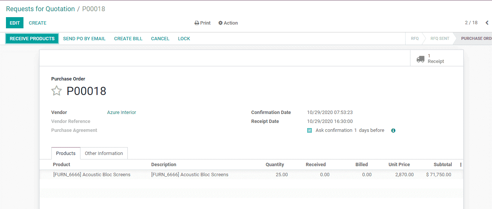Open optional columns kebab menu in product table
Image resolution: width=492 pixels, height=209 pixels.
point(461,165)
